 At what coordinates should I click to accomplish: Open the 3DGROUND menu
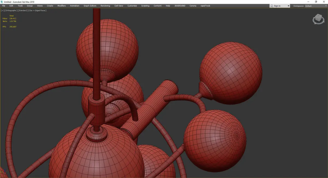tap(180, 6)
